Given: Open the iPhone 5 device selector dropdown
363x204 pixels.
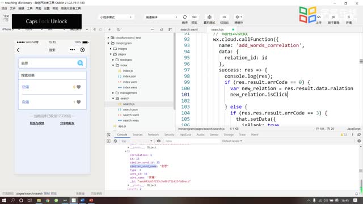Looking at the screenshot, I should pos(11,29).
